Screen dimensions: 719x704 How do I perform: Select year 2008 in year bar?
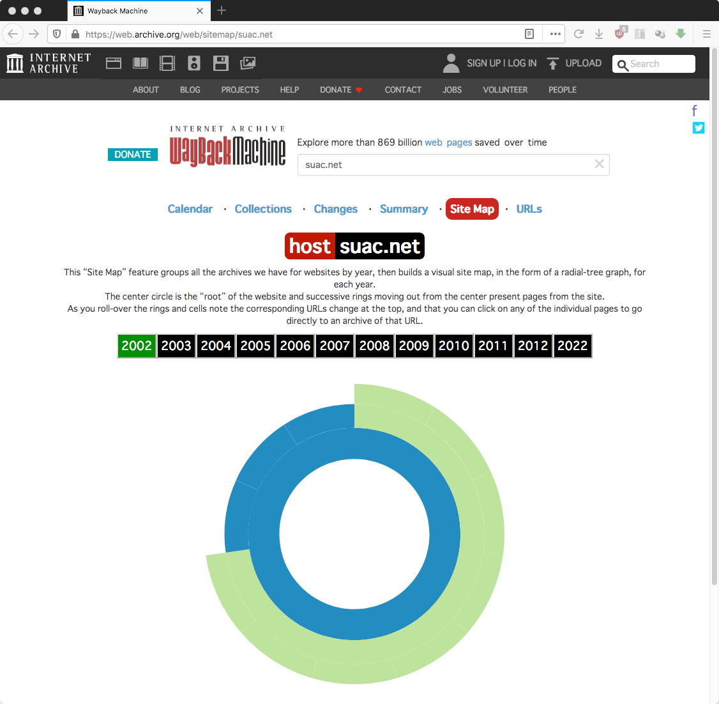(x=374, y=346)
